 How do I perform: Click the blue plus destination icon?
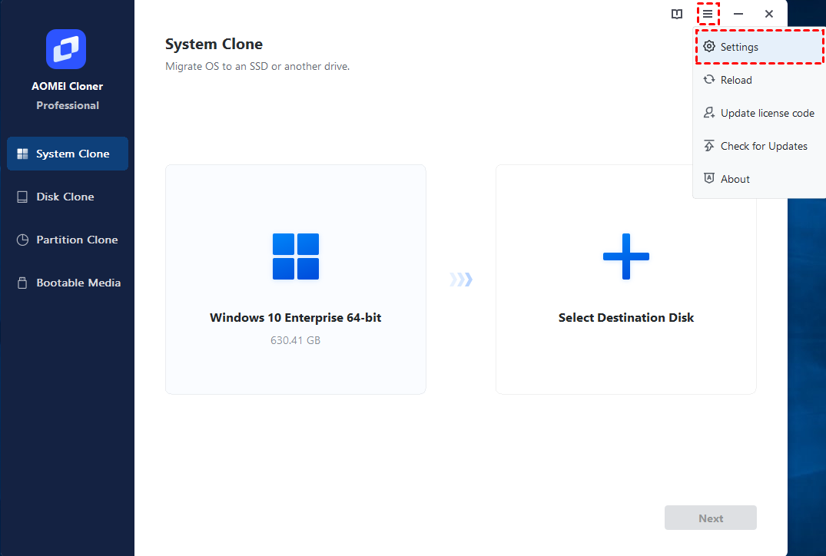(x=625, y=256)
